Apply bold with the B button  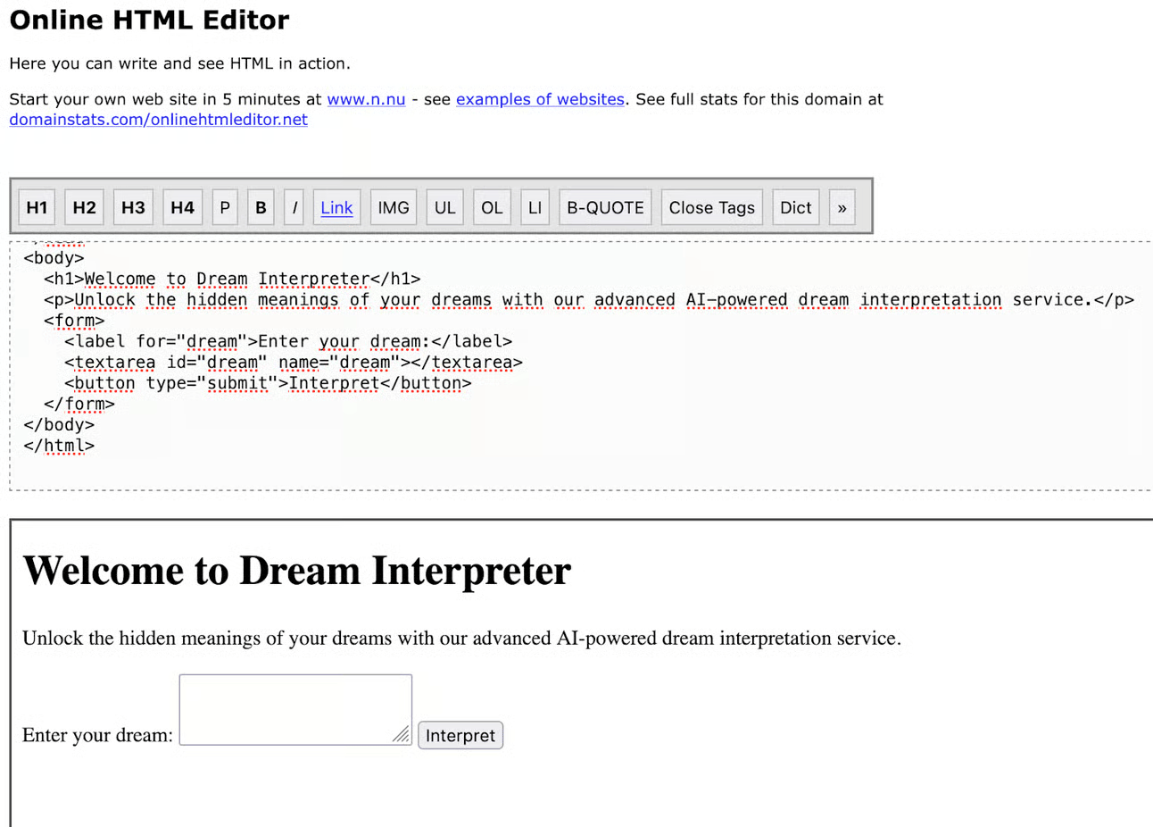pos(261,207)
